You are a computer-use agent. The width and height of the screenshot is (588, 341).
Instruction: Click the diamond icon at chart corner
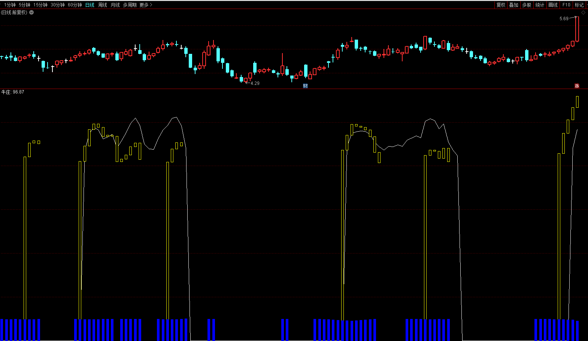(583, 13)
